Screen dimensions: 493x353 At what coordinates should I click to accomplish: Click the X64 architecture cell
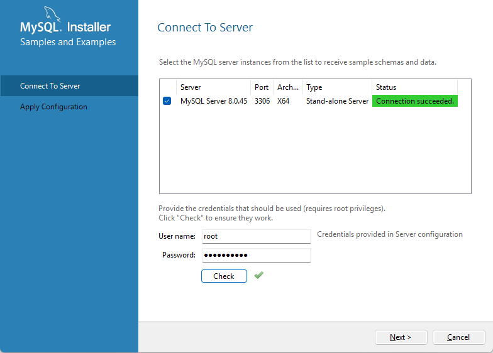[283, 101]
